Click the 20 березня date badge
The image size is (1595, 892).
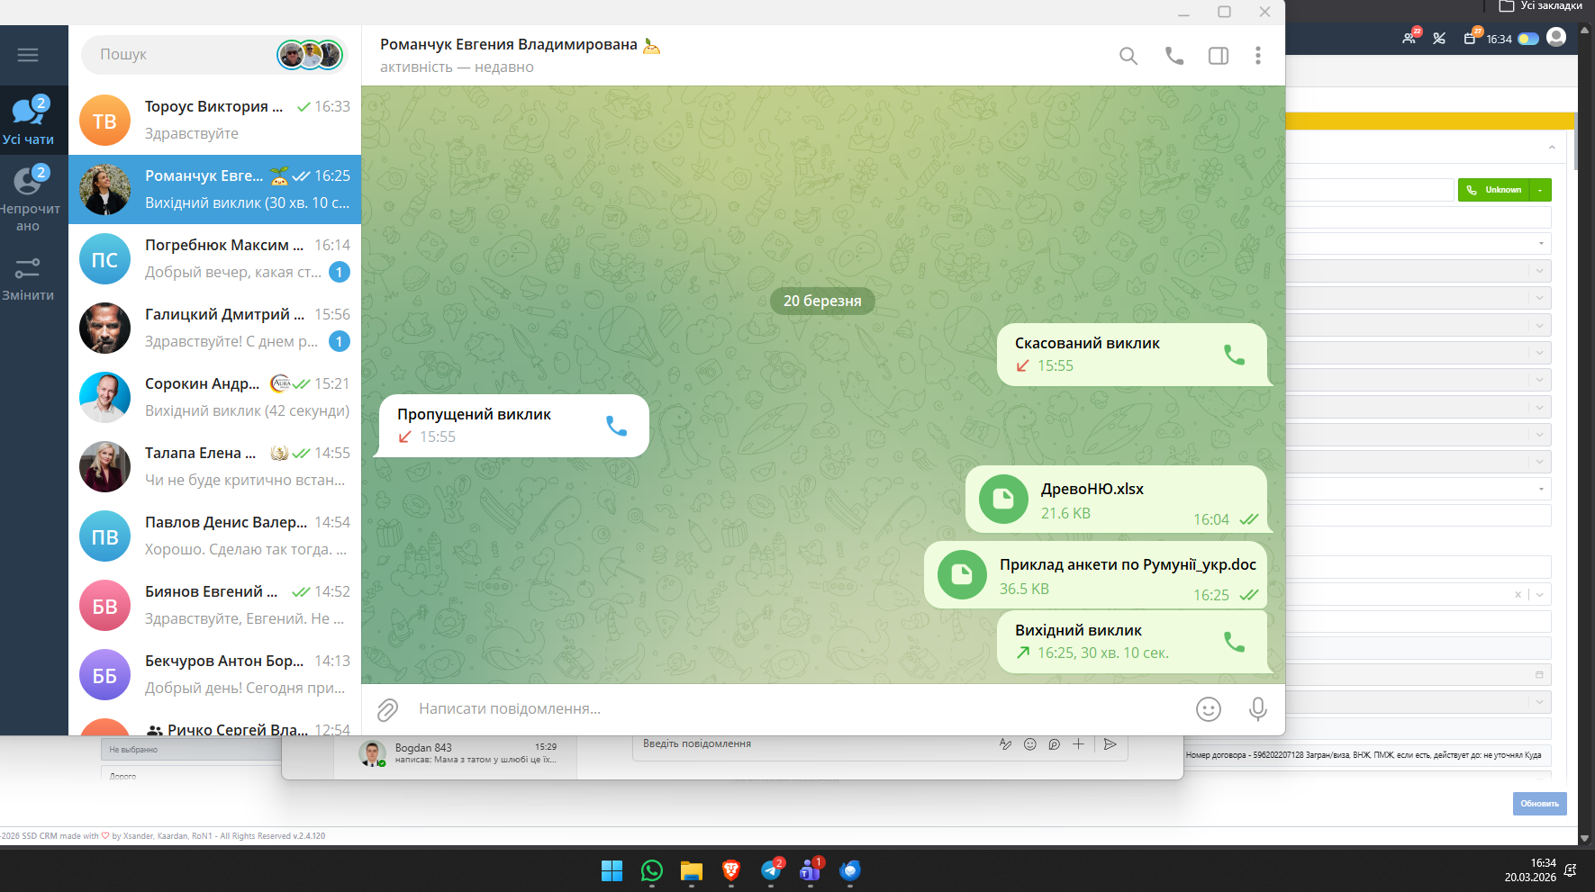point(822,301)
